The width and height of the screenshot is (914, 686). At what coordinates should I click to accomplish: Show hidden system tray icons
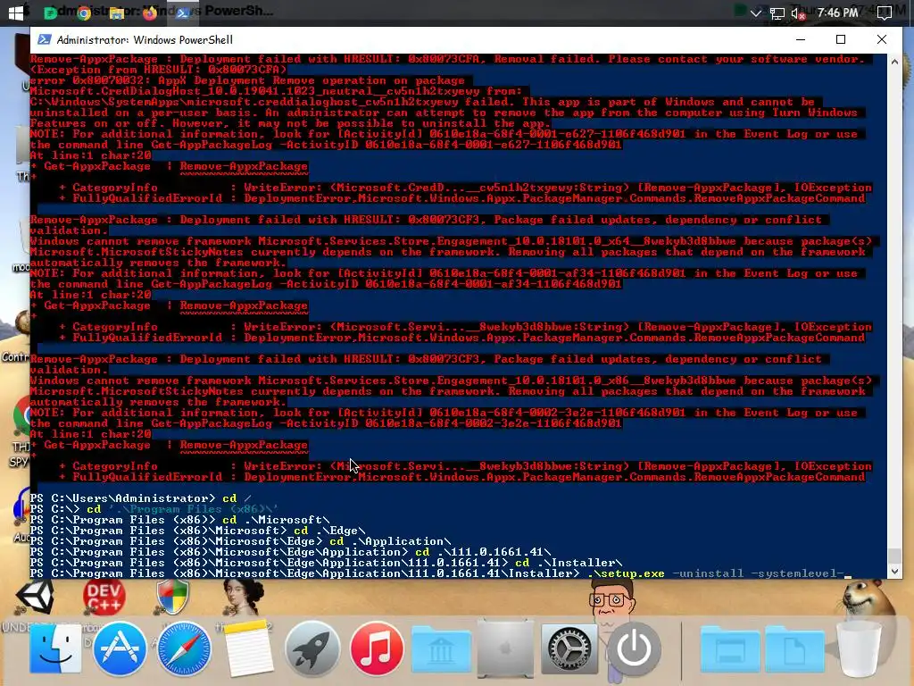point(755,13)
